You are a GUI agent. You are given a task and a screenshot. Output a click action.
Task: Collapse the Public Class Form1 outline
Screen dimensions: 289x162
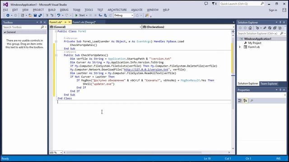56,31
